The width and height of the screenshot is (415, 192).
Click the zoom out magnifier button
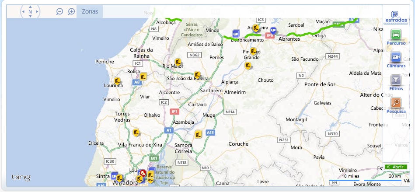pos(59,11)
